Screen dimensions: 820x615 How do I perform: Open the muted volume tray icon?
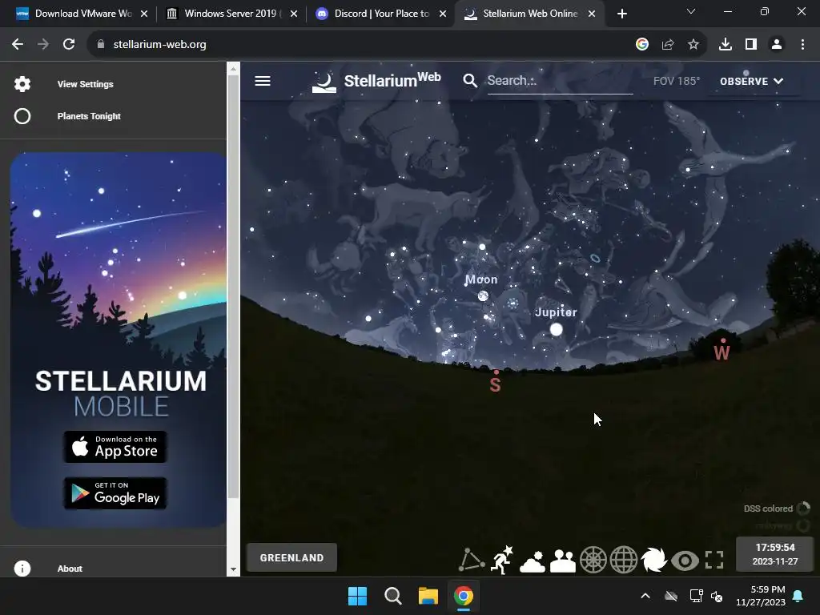[x=717, y=596]
